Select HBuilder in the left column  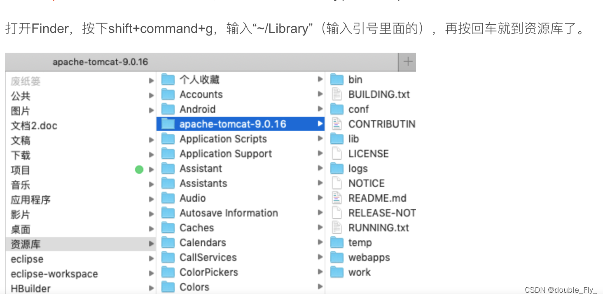pyautogui.click(x=31, y=289)
